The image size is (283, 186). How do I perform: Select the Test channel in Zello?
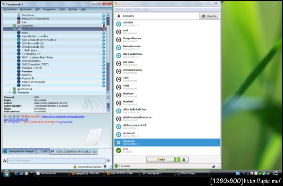[x=167, y=79]
